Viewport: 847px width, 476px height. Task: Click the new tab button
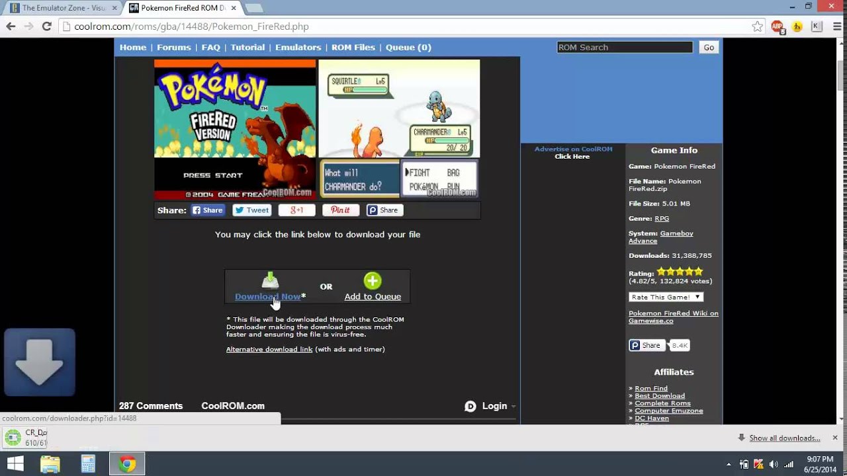tap(254, 8)
